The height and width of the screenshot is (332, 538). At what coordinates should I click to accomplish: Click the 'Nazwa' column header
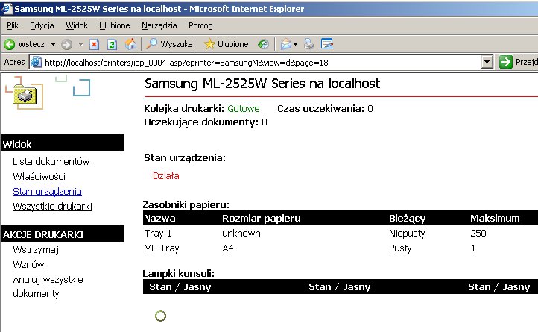(x=159, y=219)
